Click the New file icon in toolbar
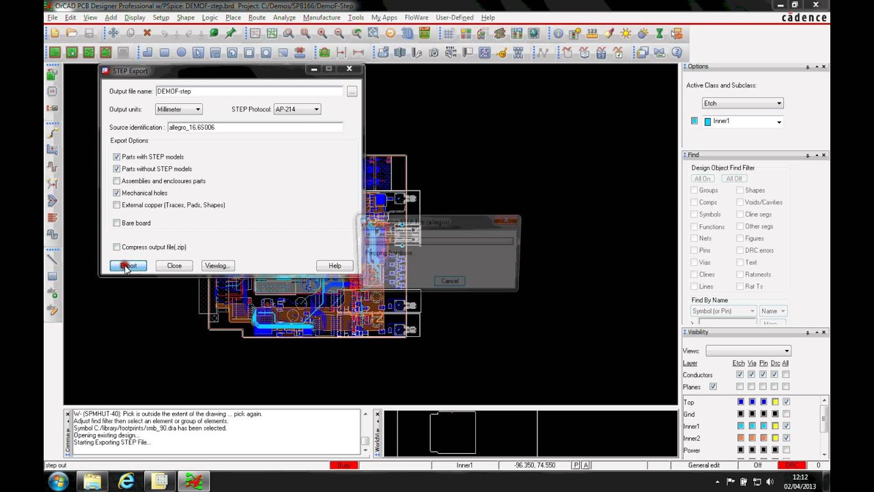The width and height of the screenshot is (874, 492). (55, 33)
